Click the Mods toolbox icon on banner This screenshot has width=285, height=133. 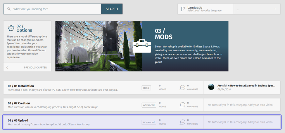(x=142, y=46)
